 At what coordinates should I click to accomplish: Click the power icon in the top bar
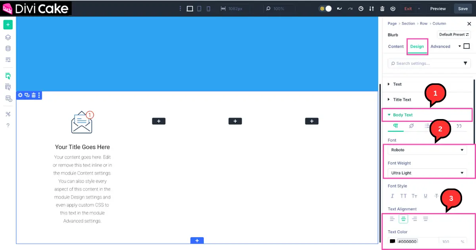click(x=393, y=9)
